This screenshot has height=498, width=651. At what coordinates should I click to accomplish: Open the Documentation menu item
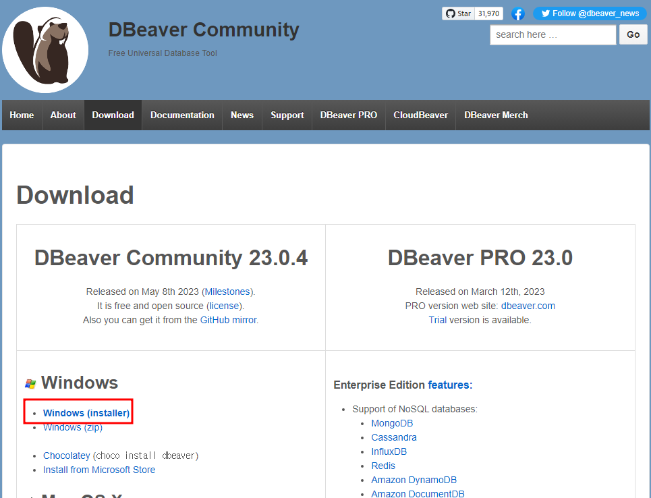tap(182, 115)
